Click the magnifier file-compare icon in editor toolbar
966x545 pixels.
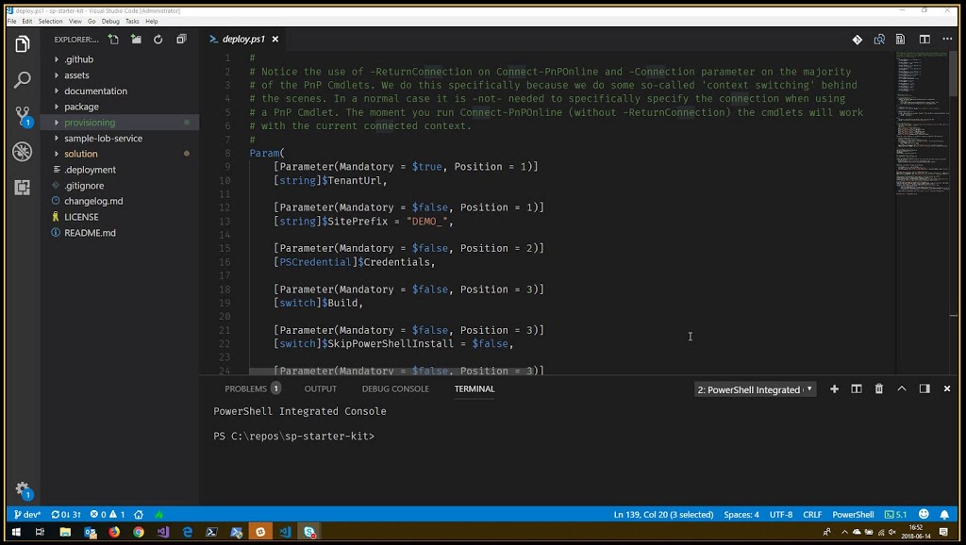pyautogui.click(x=879, y=40)
